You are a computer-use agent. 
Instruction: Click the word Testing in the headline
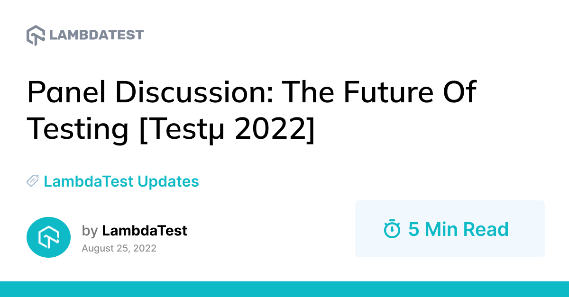point(78,128)
